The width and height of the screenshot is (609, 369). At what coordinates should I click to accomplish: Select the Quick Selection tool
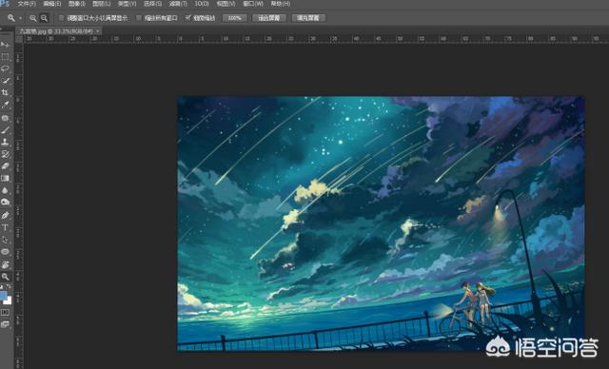click(5, 81)
